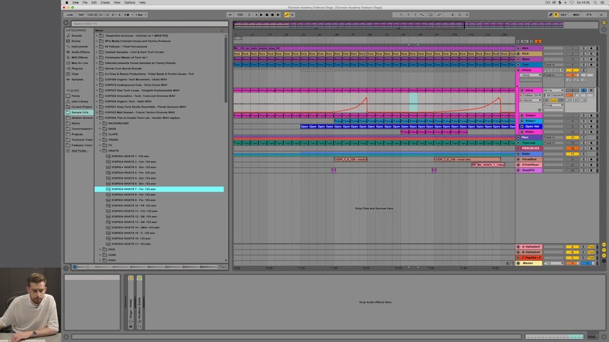The image size is (609, 342).
Task: Open the Drums category in browser
Action: pyautogui.click(x=75, y=41)
